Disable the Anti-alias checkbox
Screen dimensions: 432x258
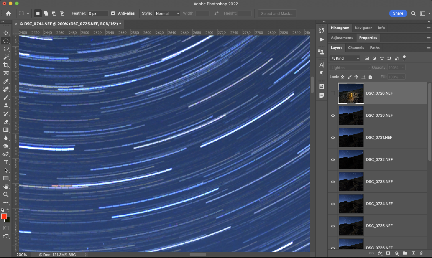(x=113, y=13)
